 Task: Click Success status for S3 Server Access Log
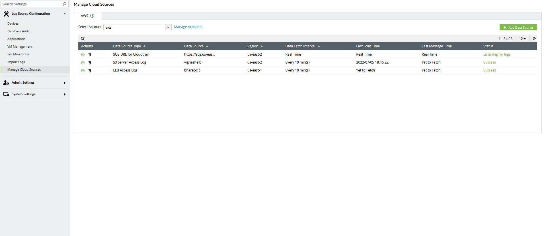click(489, 62)
